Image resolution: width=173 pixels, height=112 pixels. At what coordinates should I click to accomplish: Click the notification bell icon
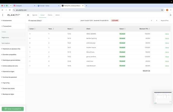pyautogui.click(x=171, y=15)
